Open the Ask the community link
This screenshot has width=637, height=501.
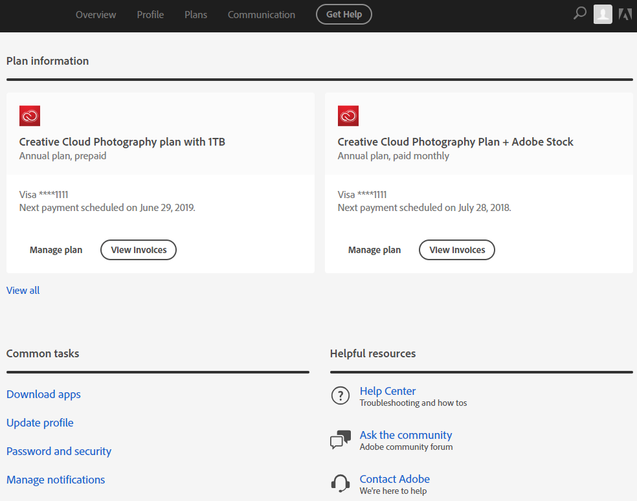[x=406, y=435]
